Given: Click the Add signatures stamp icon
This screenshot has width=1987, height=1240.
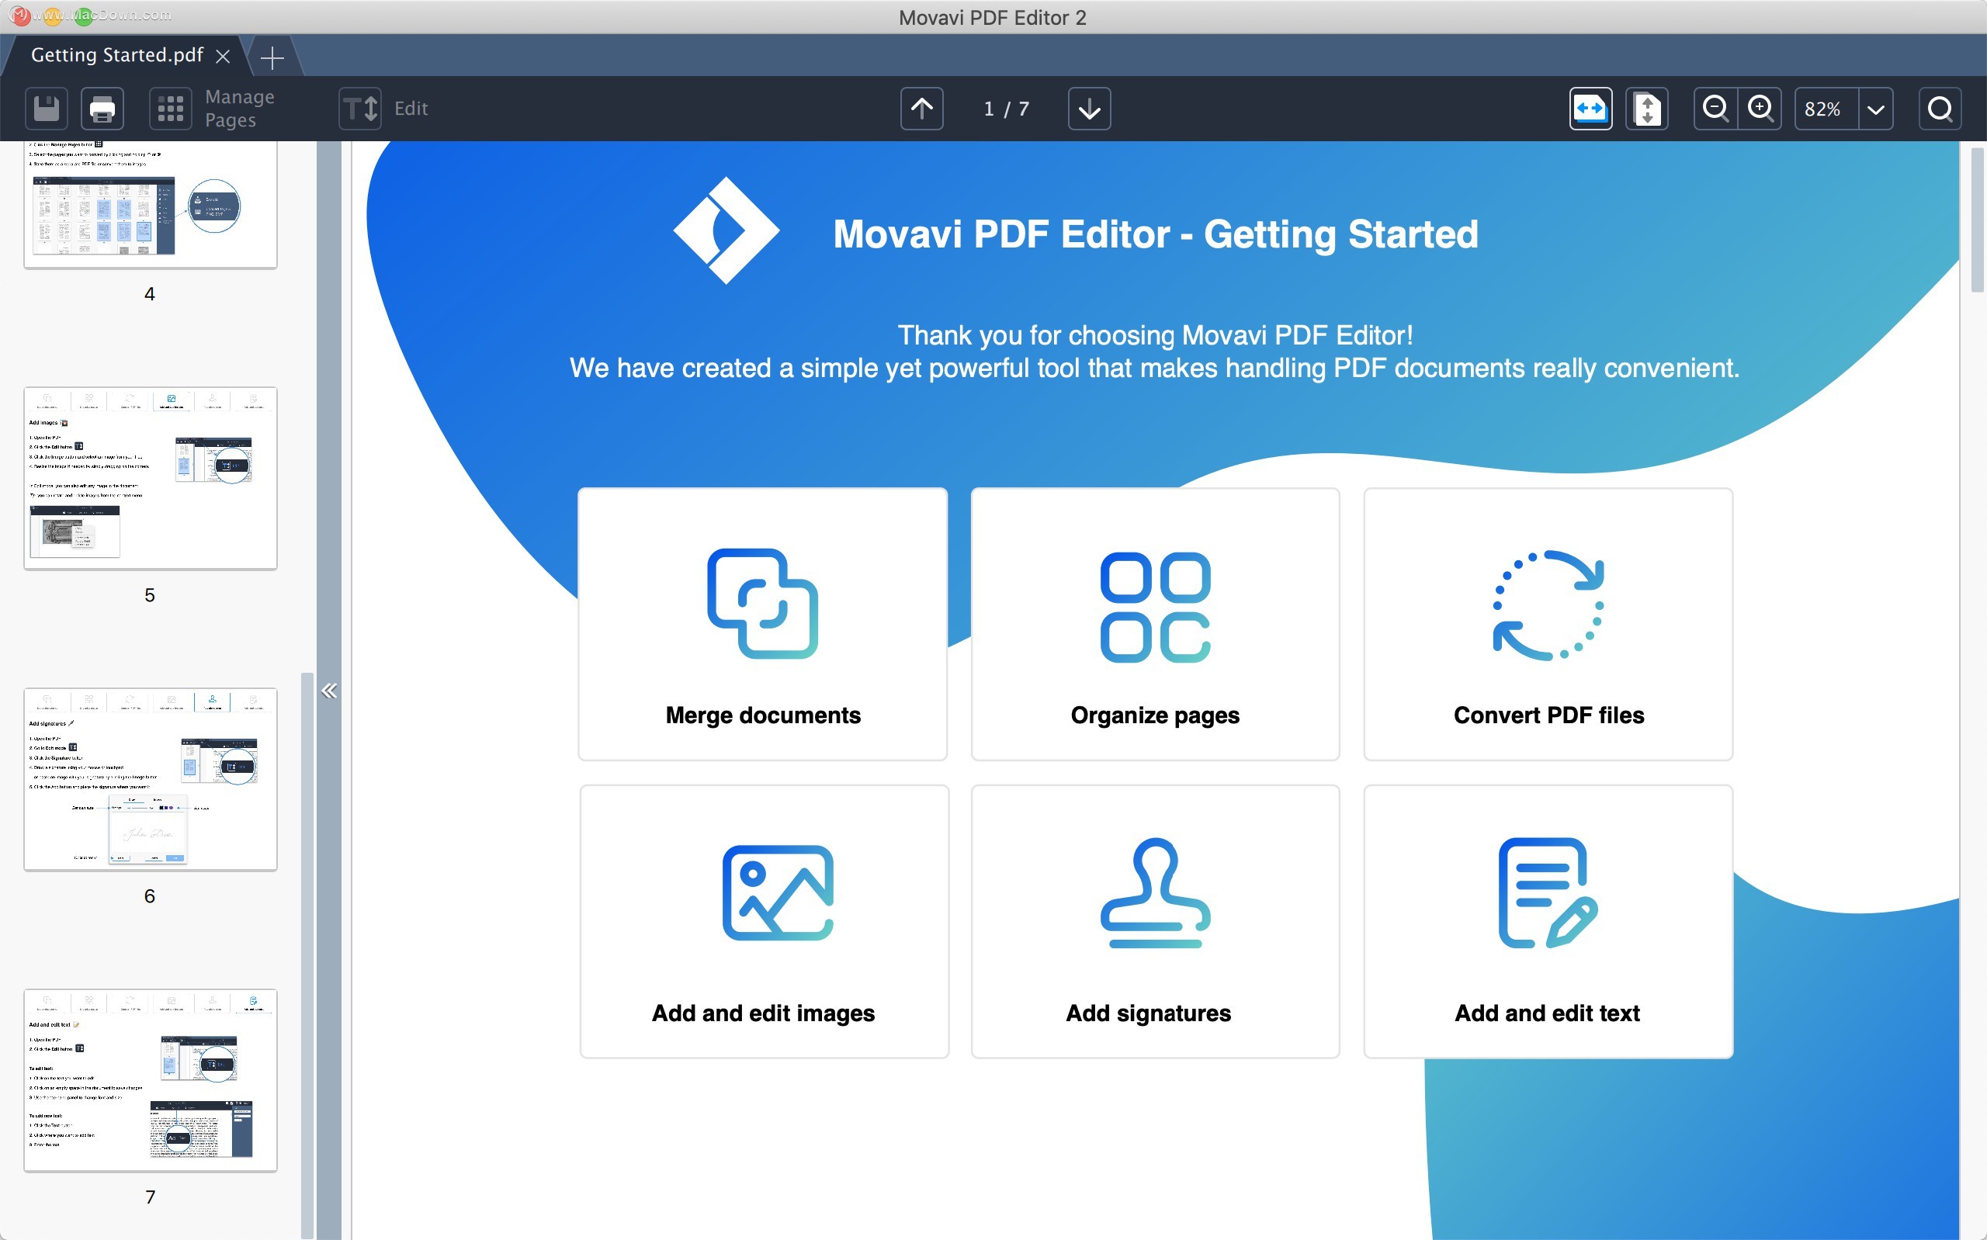Looking at the screenshot, I should (1156, 892).
